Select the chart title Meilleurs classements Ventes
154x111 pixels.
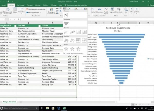(118, 29)
